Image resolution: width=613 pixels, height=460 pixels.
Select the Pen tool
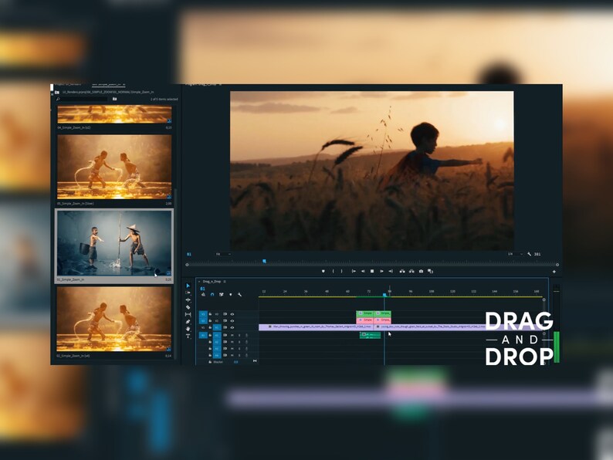188,322
